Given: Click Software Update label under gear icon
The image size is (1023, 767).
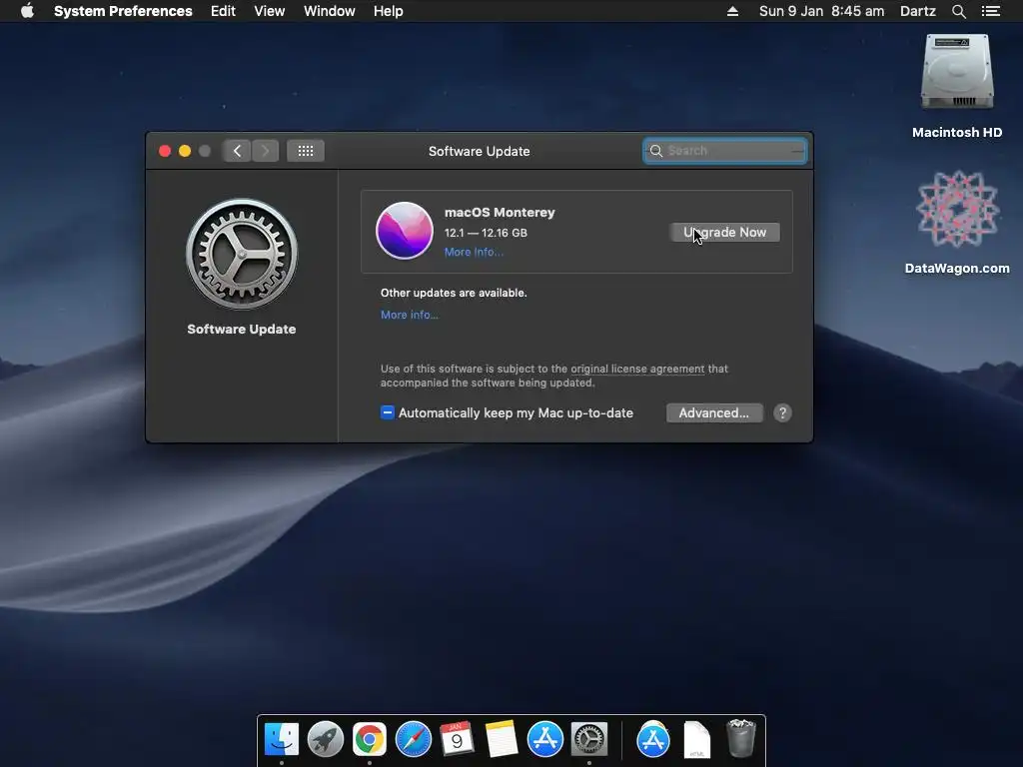Looking at the screenshot, I should click(x=242, y=330).
